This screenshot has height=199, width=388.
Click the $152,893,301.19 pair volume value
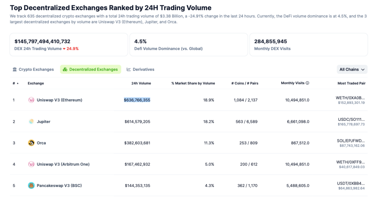(351, 103)
